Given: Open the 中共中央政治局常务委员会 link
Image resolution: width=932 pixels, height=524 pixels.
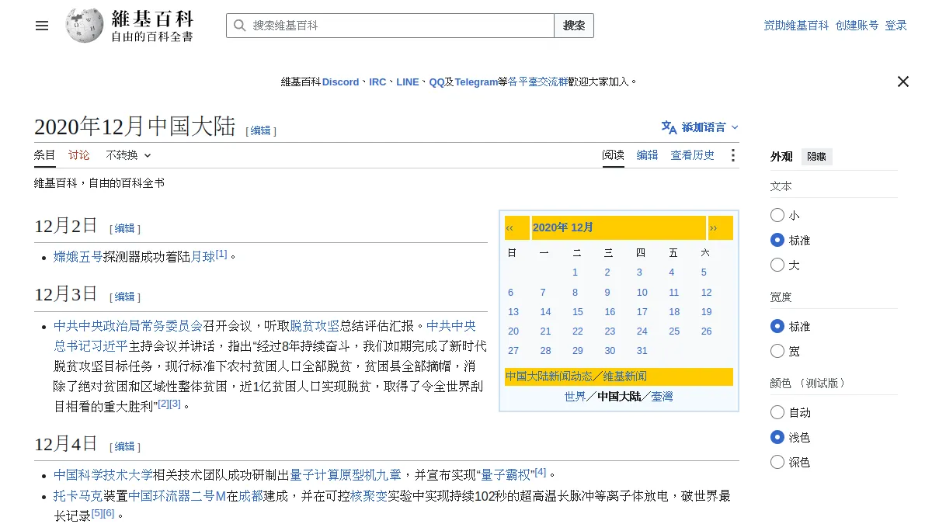Looking at the screenshot, I should coord(128,325).
